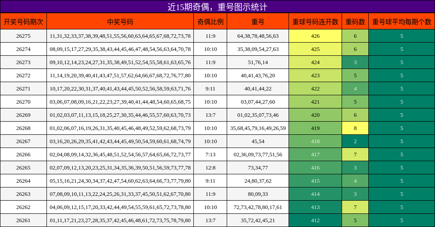Click period number 26265
This screenshot has height=227, width=435.
pyautogui.click(x=23, y=168)
